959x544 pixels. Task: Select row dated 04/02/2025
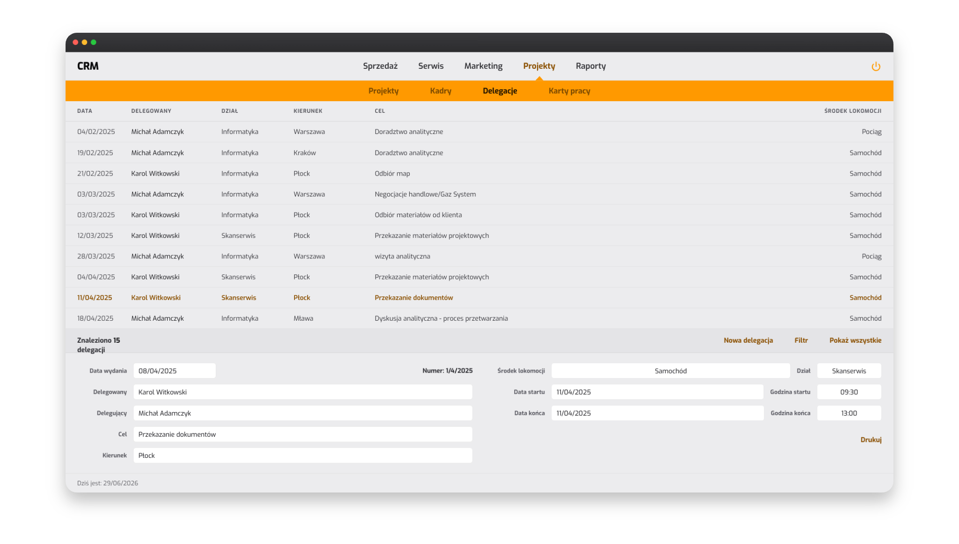coord(479,132)
